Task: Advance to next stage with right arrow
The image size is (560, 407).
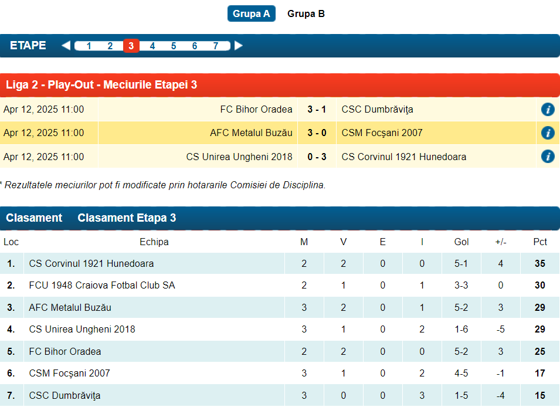Action: pos(238,46)
